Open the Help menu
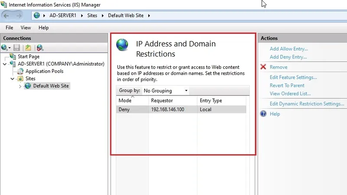 tap(44, 28)
